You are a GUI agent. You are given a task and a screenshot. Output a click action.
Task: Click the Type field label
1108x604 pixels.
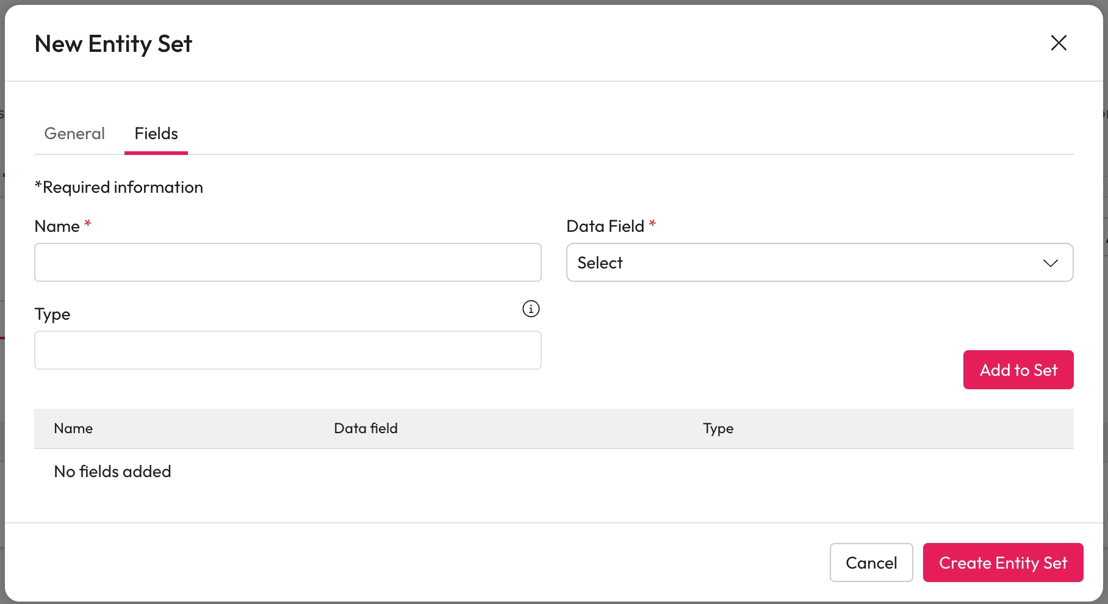[x=52, y=314]
